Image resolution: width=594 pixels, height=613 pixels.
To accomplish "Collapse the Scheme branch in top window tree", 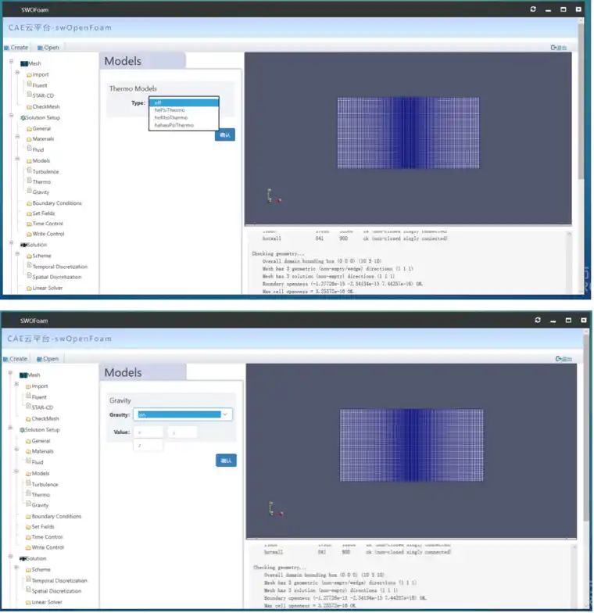I will click(17, 253).
